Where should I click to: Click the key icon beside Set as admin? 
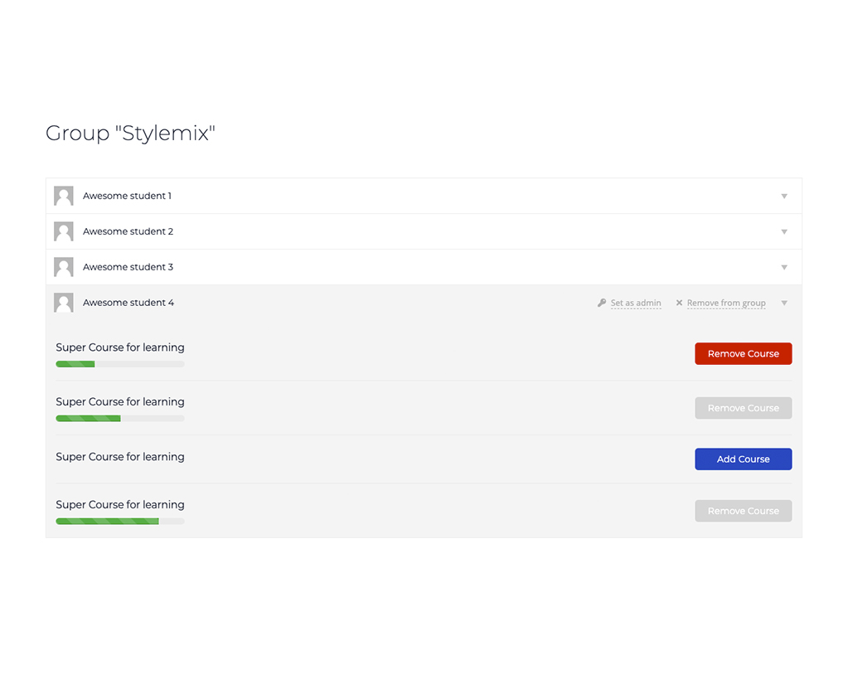click(x=602, y=304)
